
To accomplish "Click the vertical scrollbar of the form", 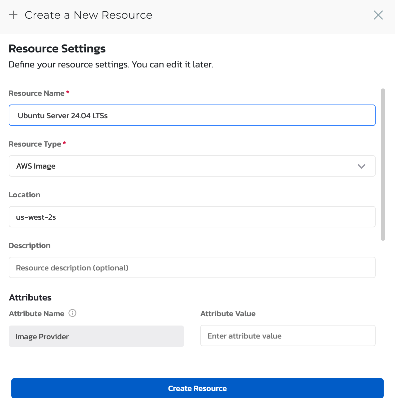I will point(383,164).
